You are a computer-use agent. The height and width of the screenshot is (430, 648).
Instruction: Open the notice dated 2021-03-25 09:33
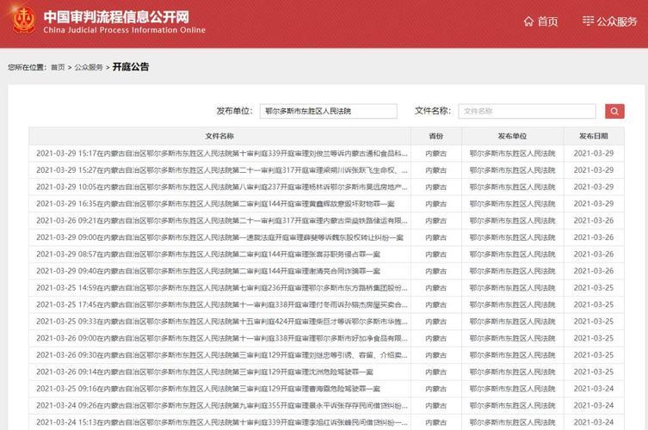pos(222,322)
